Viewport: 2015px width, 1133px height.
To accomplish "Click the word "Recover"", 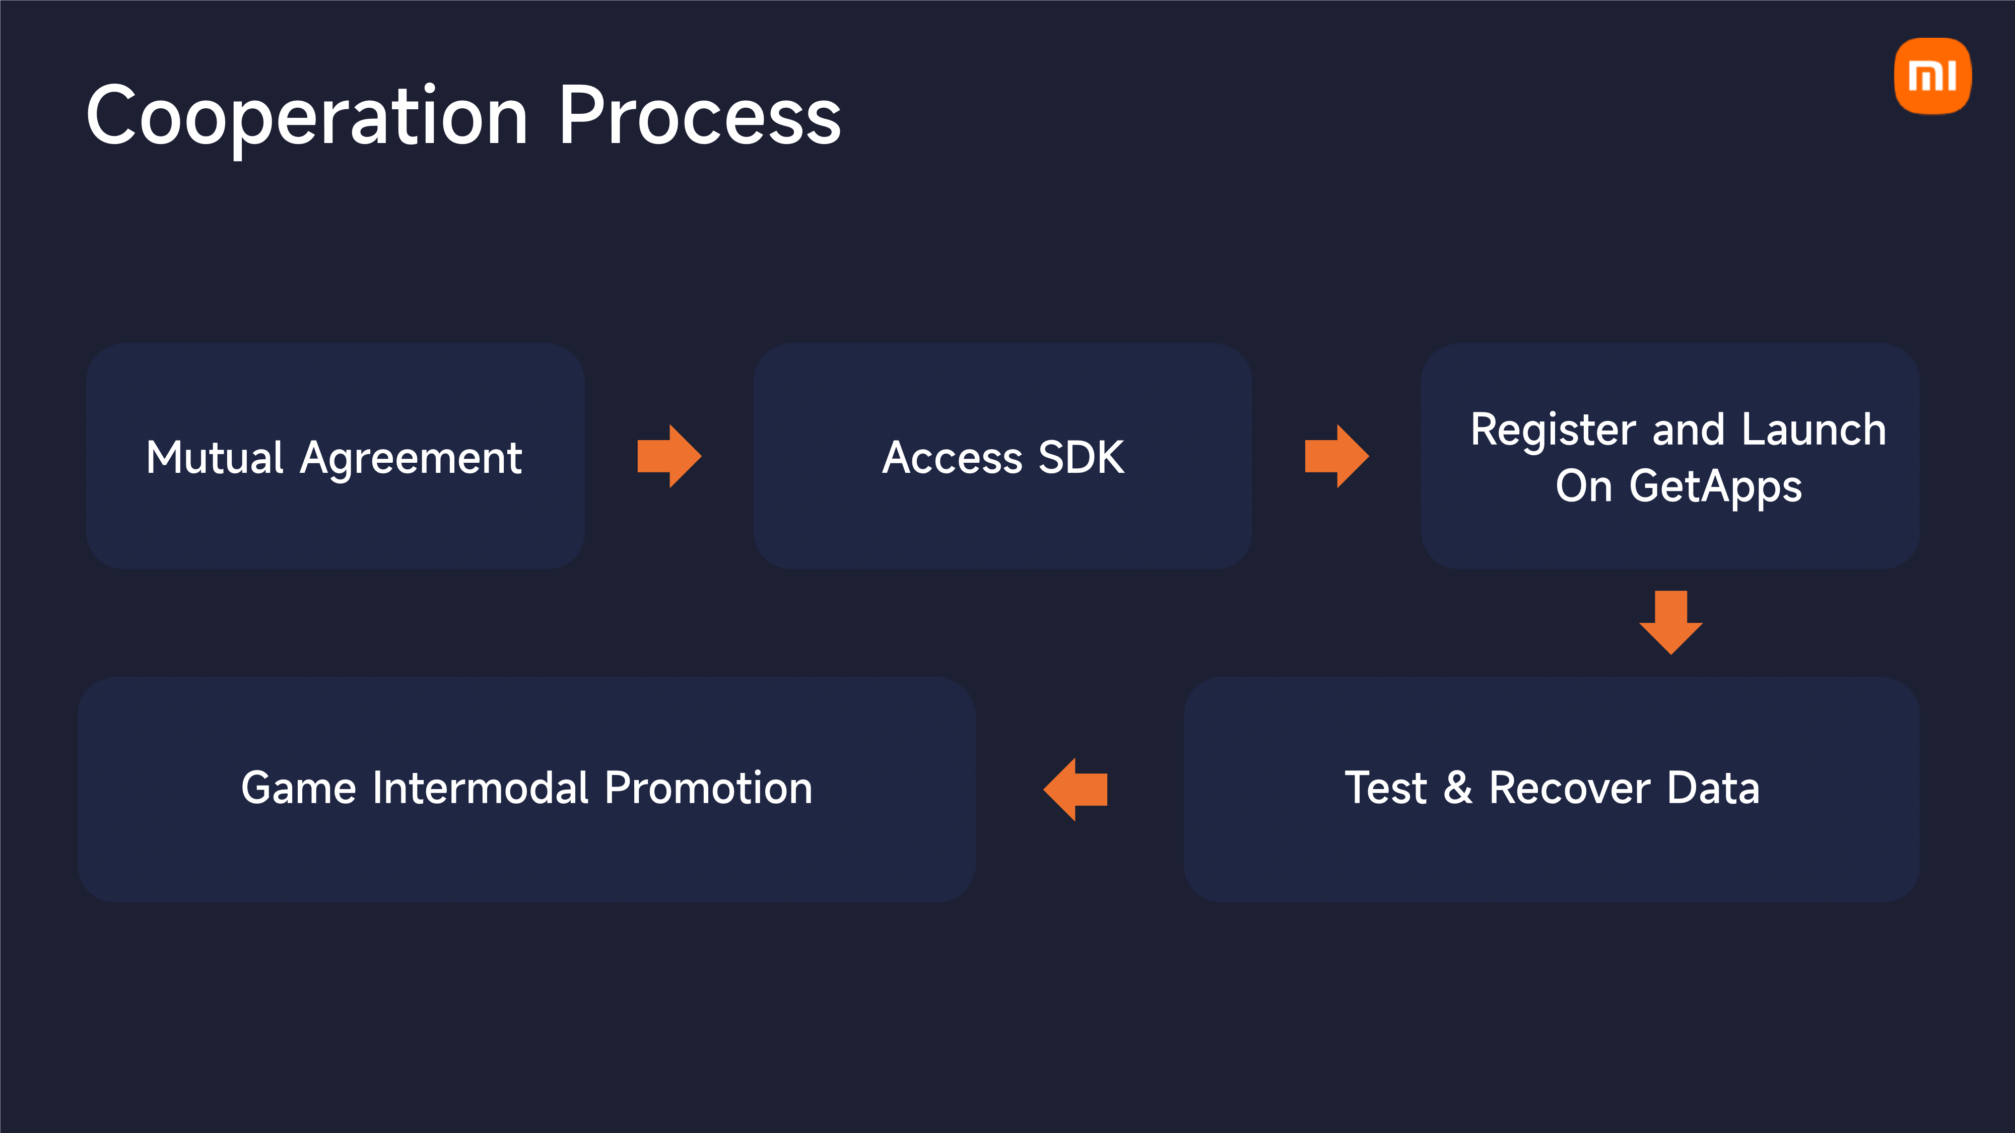I will tap(1569, 788).
